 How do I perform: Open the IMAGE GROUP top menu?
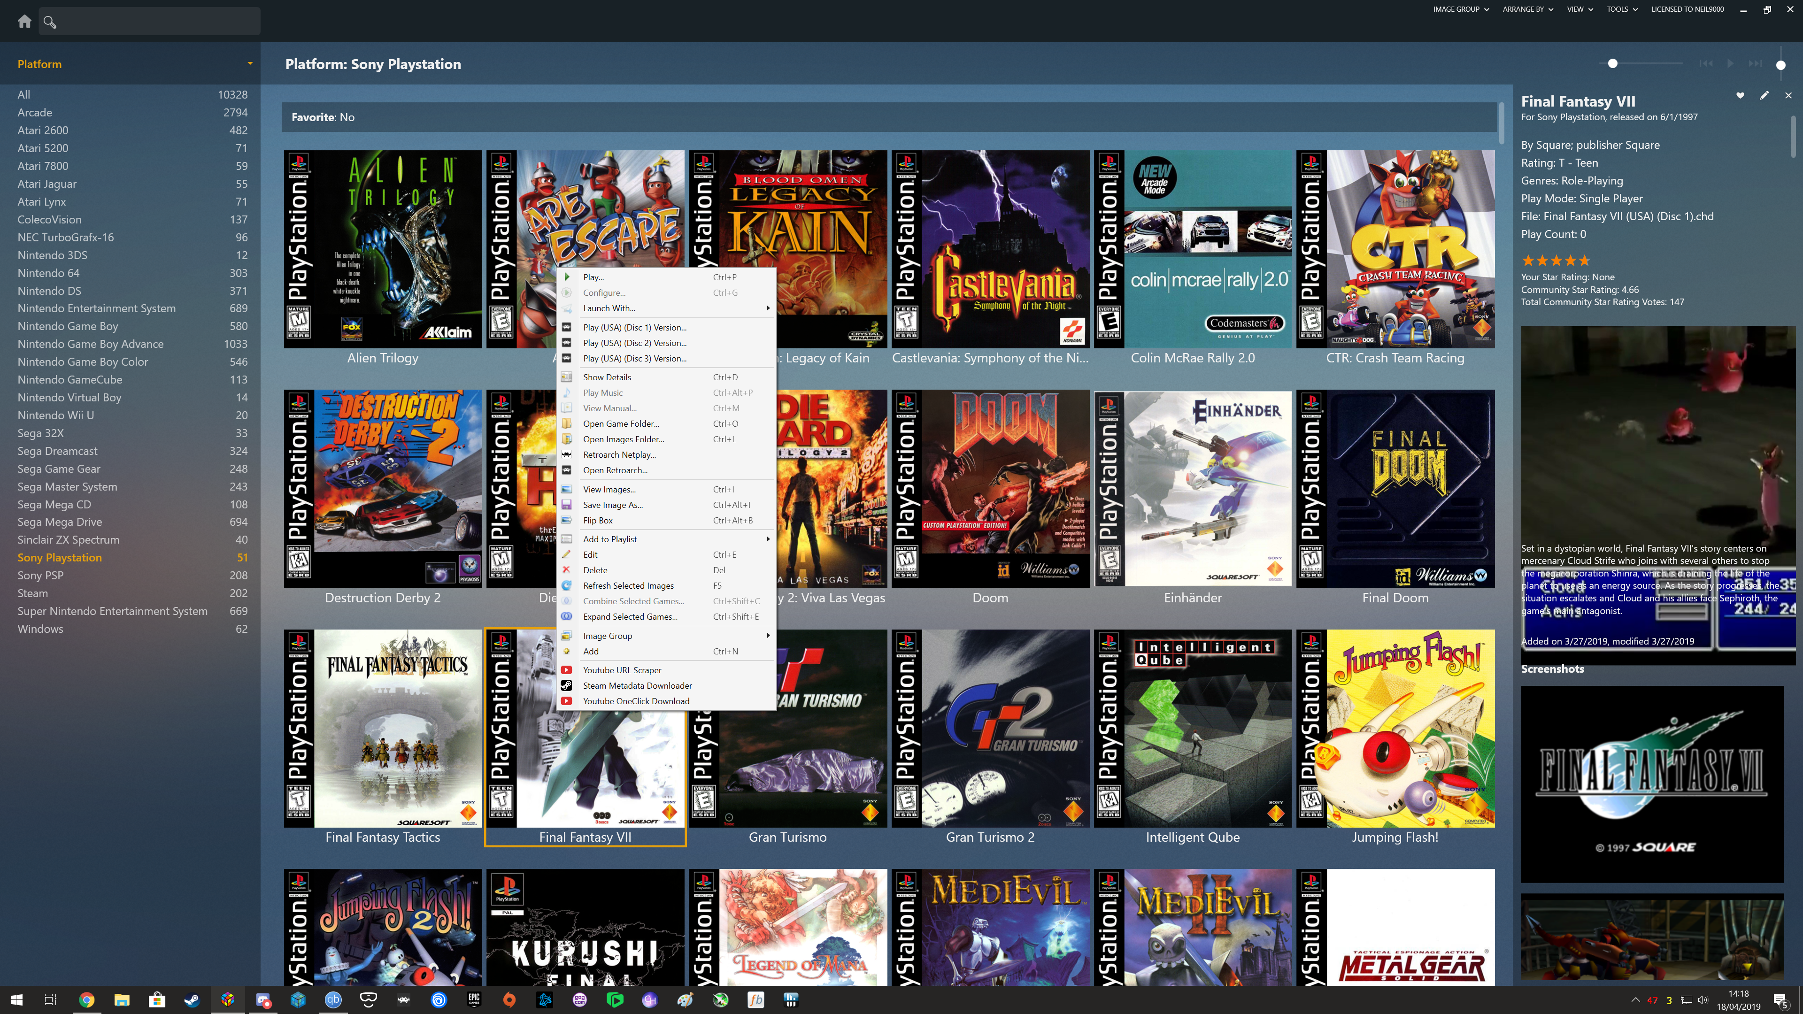[1461, 9]
